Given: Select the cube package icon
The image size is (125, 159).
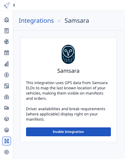Looking at the screenshot, I should click(x=6, y=119).
